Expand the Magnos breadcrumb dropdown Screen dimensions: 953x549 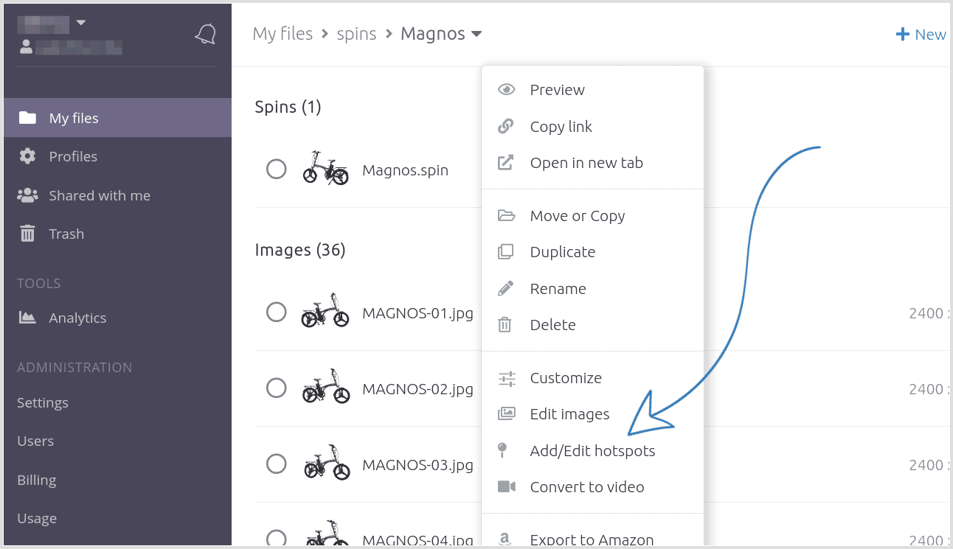(x=476, y=34)
